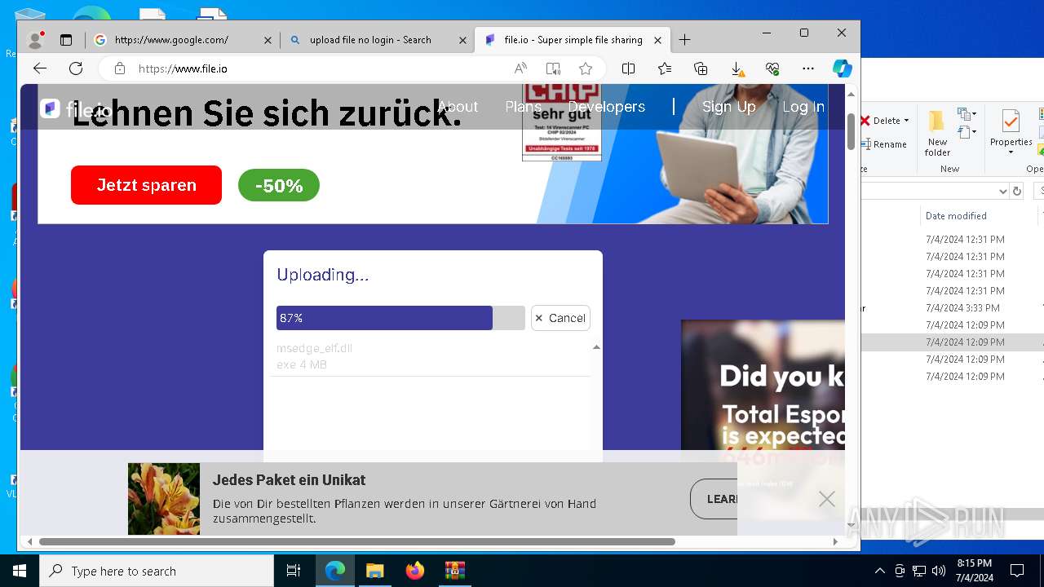Open the Windows Start menu
1044x587 pixels.
[x=20, y=571]
